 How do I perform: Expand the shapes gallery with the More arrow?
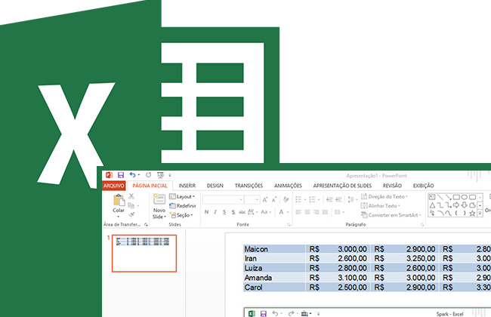click(x=480, y=214)
